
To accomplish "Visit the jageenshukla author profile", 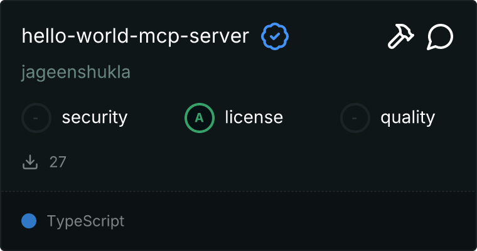I will [75, 72].
